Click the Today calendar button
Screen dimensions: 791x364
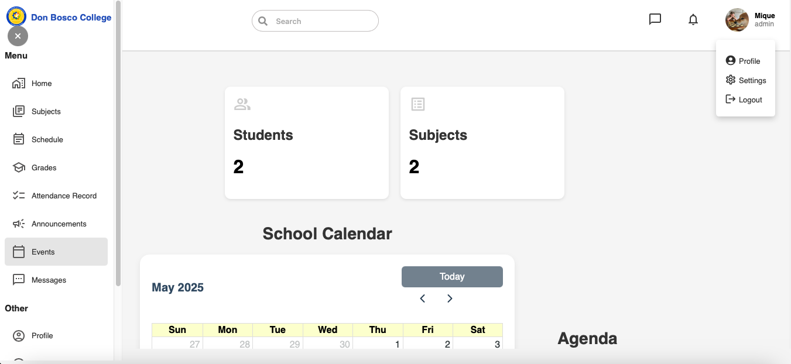452,277
